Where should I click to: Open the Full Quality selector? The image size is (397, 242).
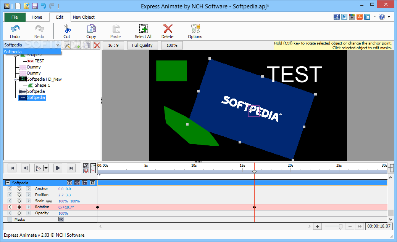[x=142, y=45]
